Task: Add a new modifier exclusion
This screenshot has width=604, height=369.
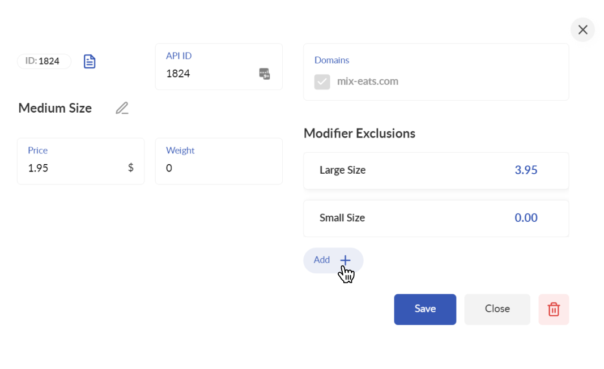Action: [333, 260]
